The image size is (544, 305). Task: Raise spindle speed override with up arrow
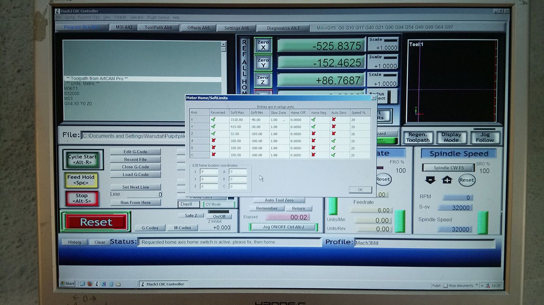click(447, 180)
